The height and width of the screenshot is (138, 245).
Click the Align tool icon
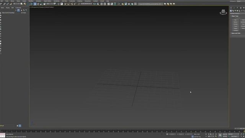pos(98,4)
